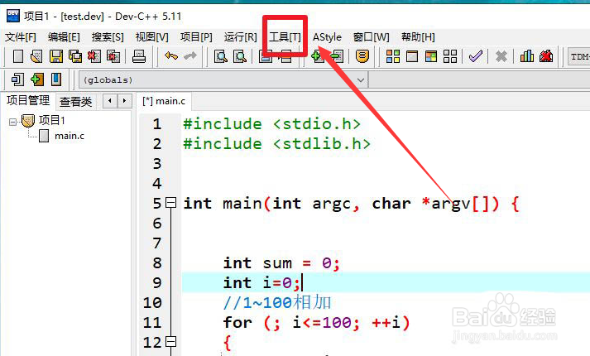Select main.c in the project tree
590x356 pixels.
click(70, 136)
